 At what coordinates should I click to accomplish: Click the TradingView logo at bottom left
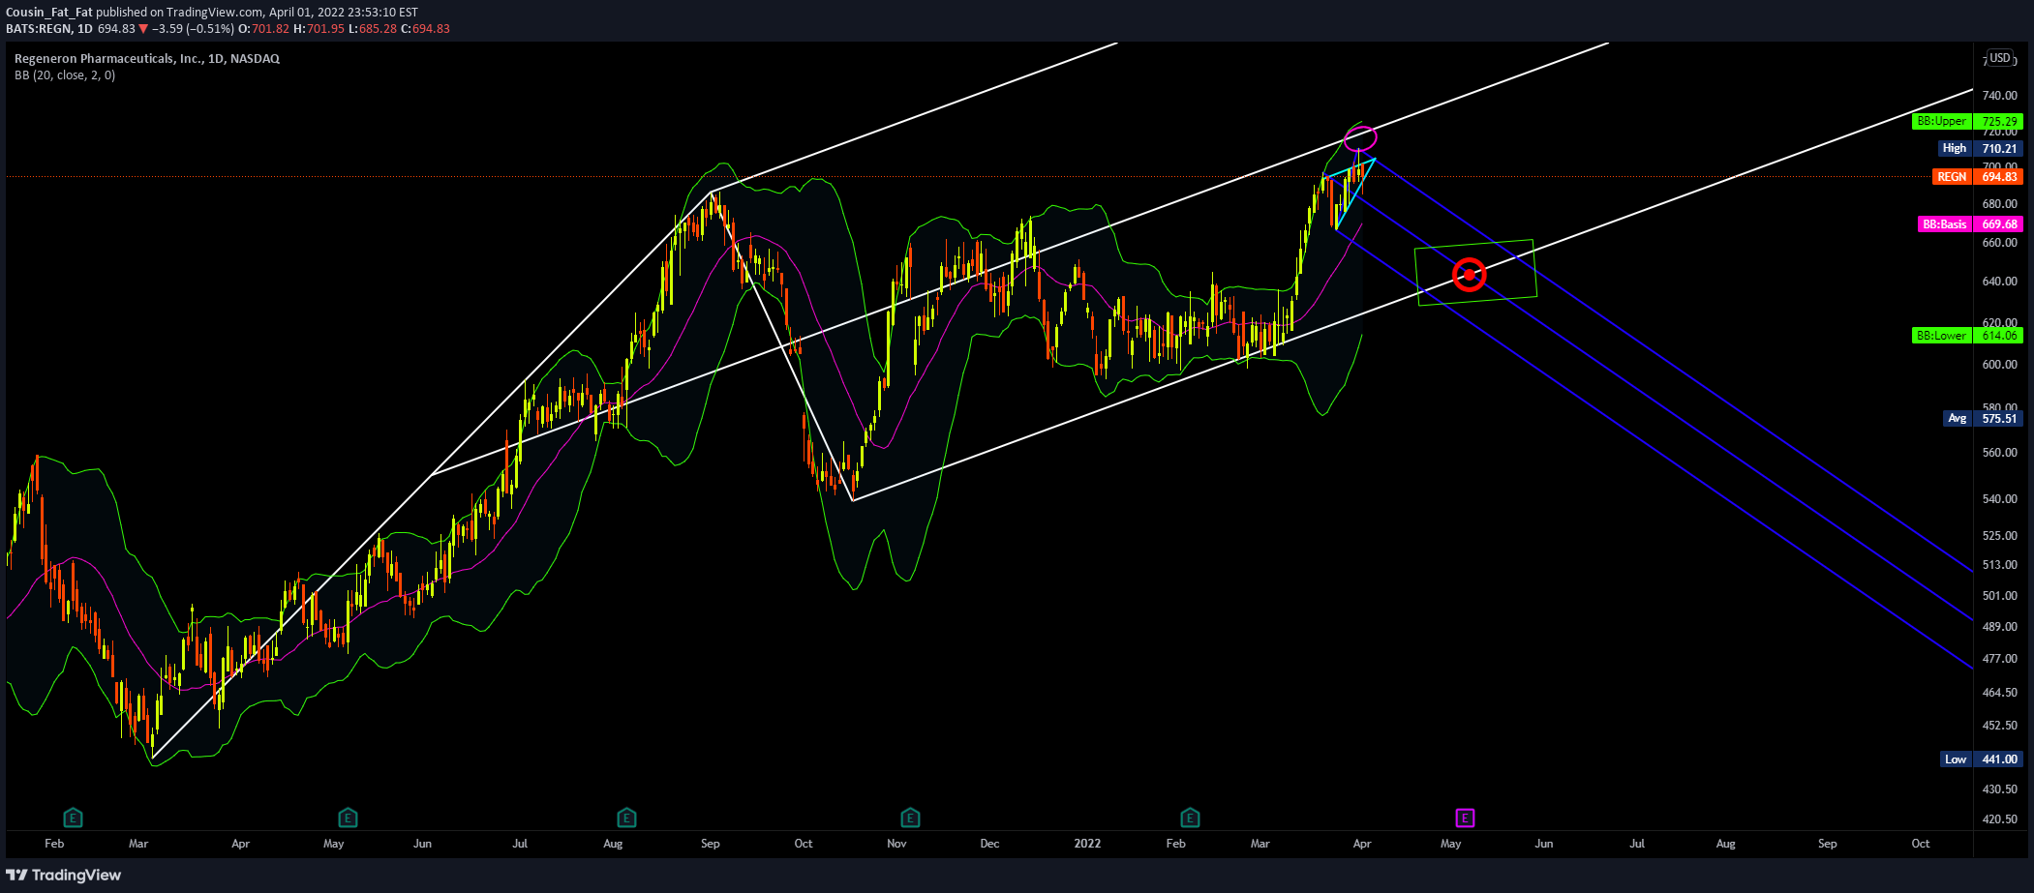(x=64, y=875)
